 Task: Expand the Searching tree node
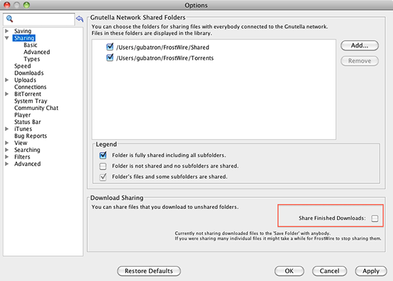pos(7,150)
